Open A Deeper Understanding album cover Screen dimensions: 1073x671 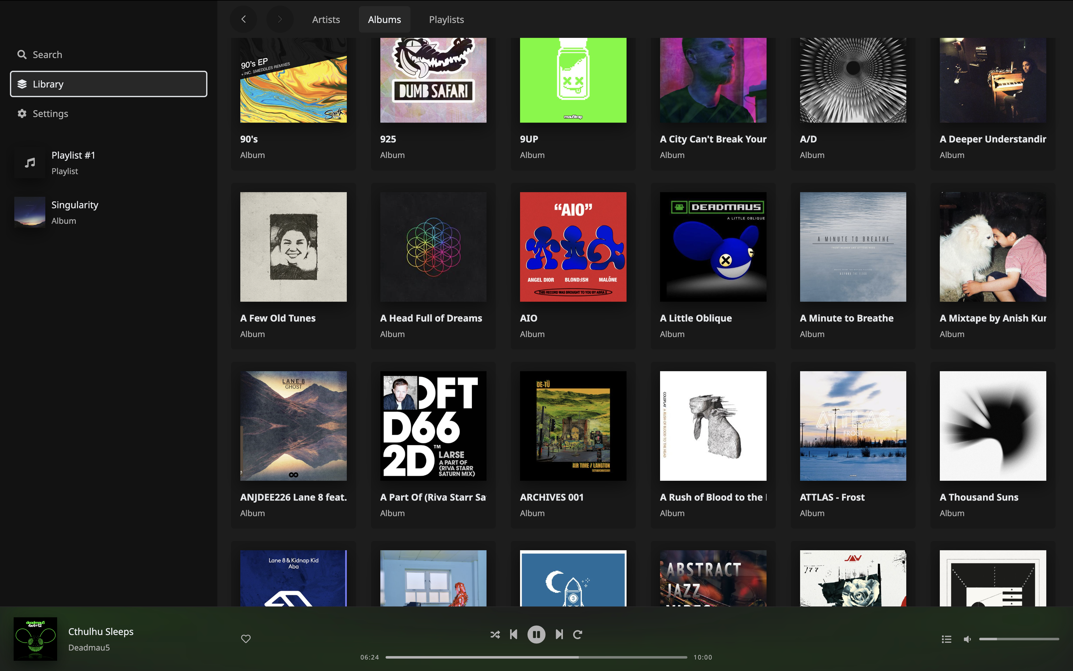993,80
